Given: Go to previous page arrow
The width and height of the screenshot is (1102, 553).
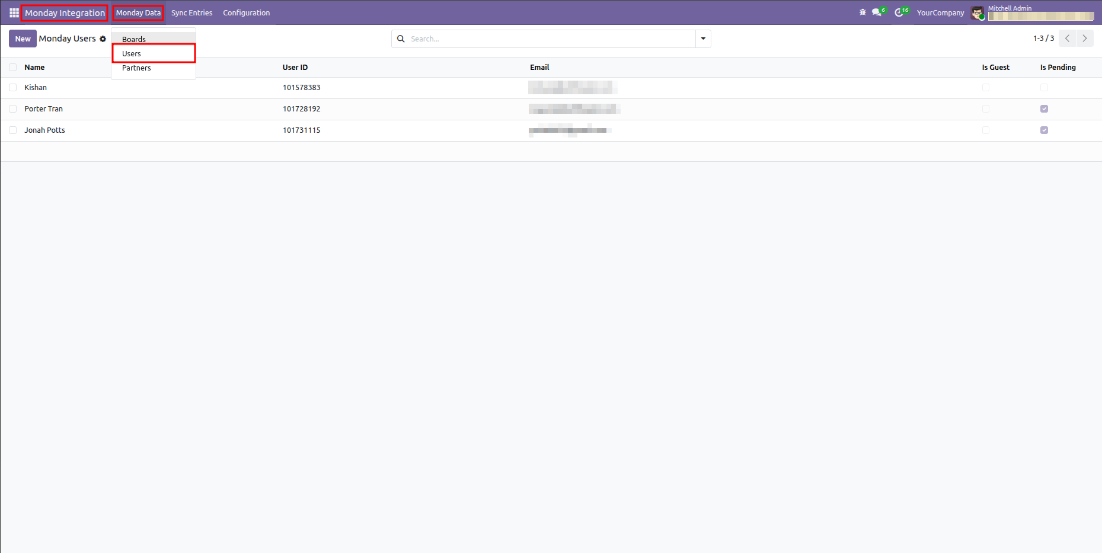Looking at the screenshot, I should pyautogui.click(x=1067, y=38).
